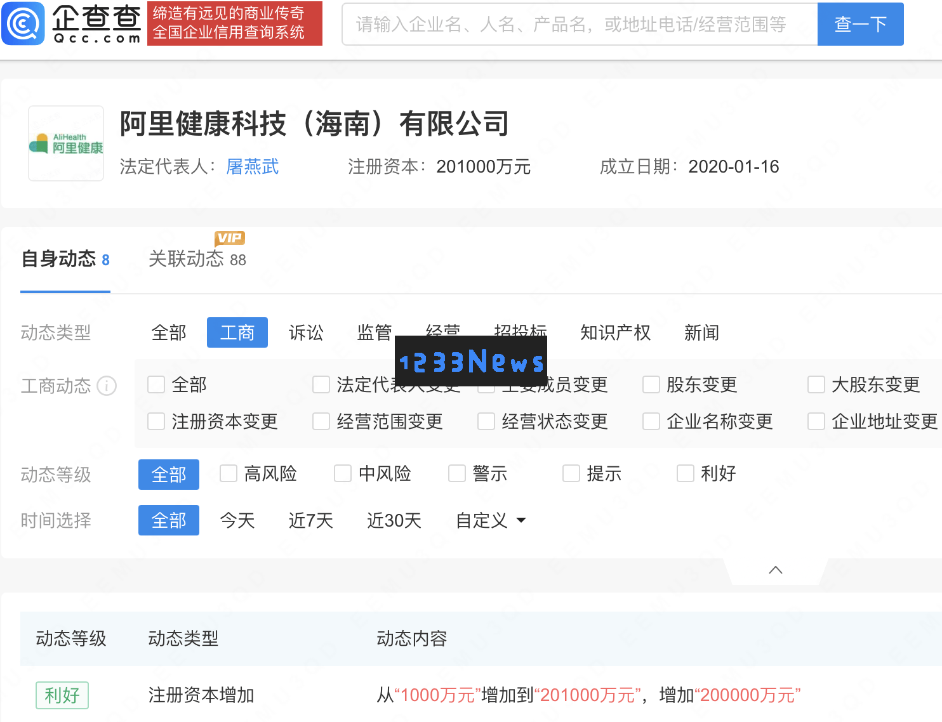This screenshot has width=942, height=722.
Task: Switch to the 关联动态 tab
Action: tap(197, 259)
